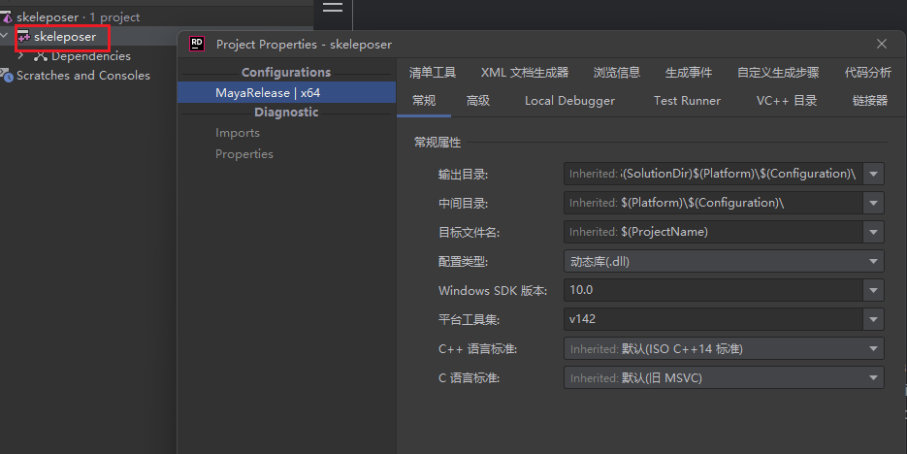
Task: Click the Configurations section header
Action: tap(286, 73)
